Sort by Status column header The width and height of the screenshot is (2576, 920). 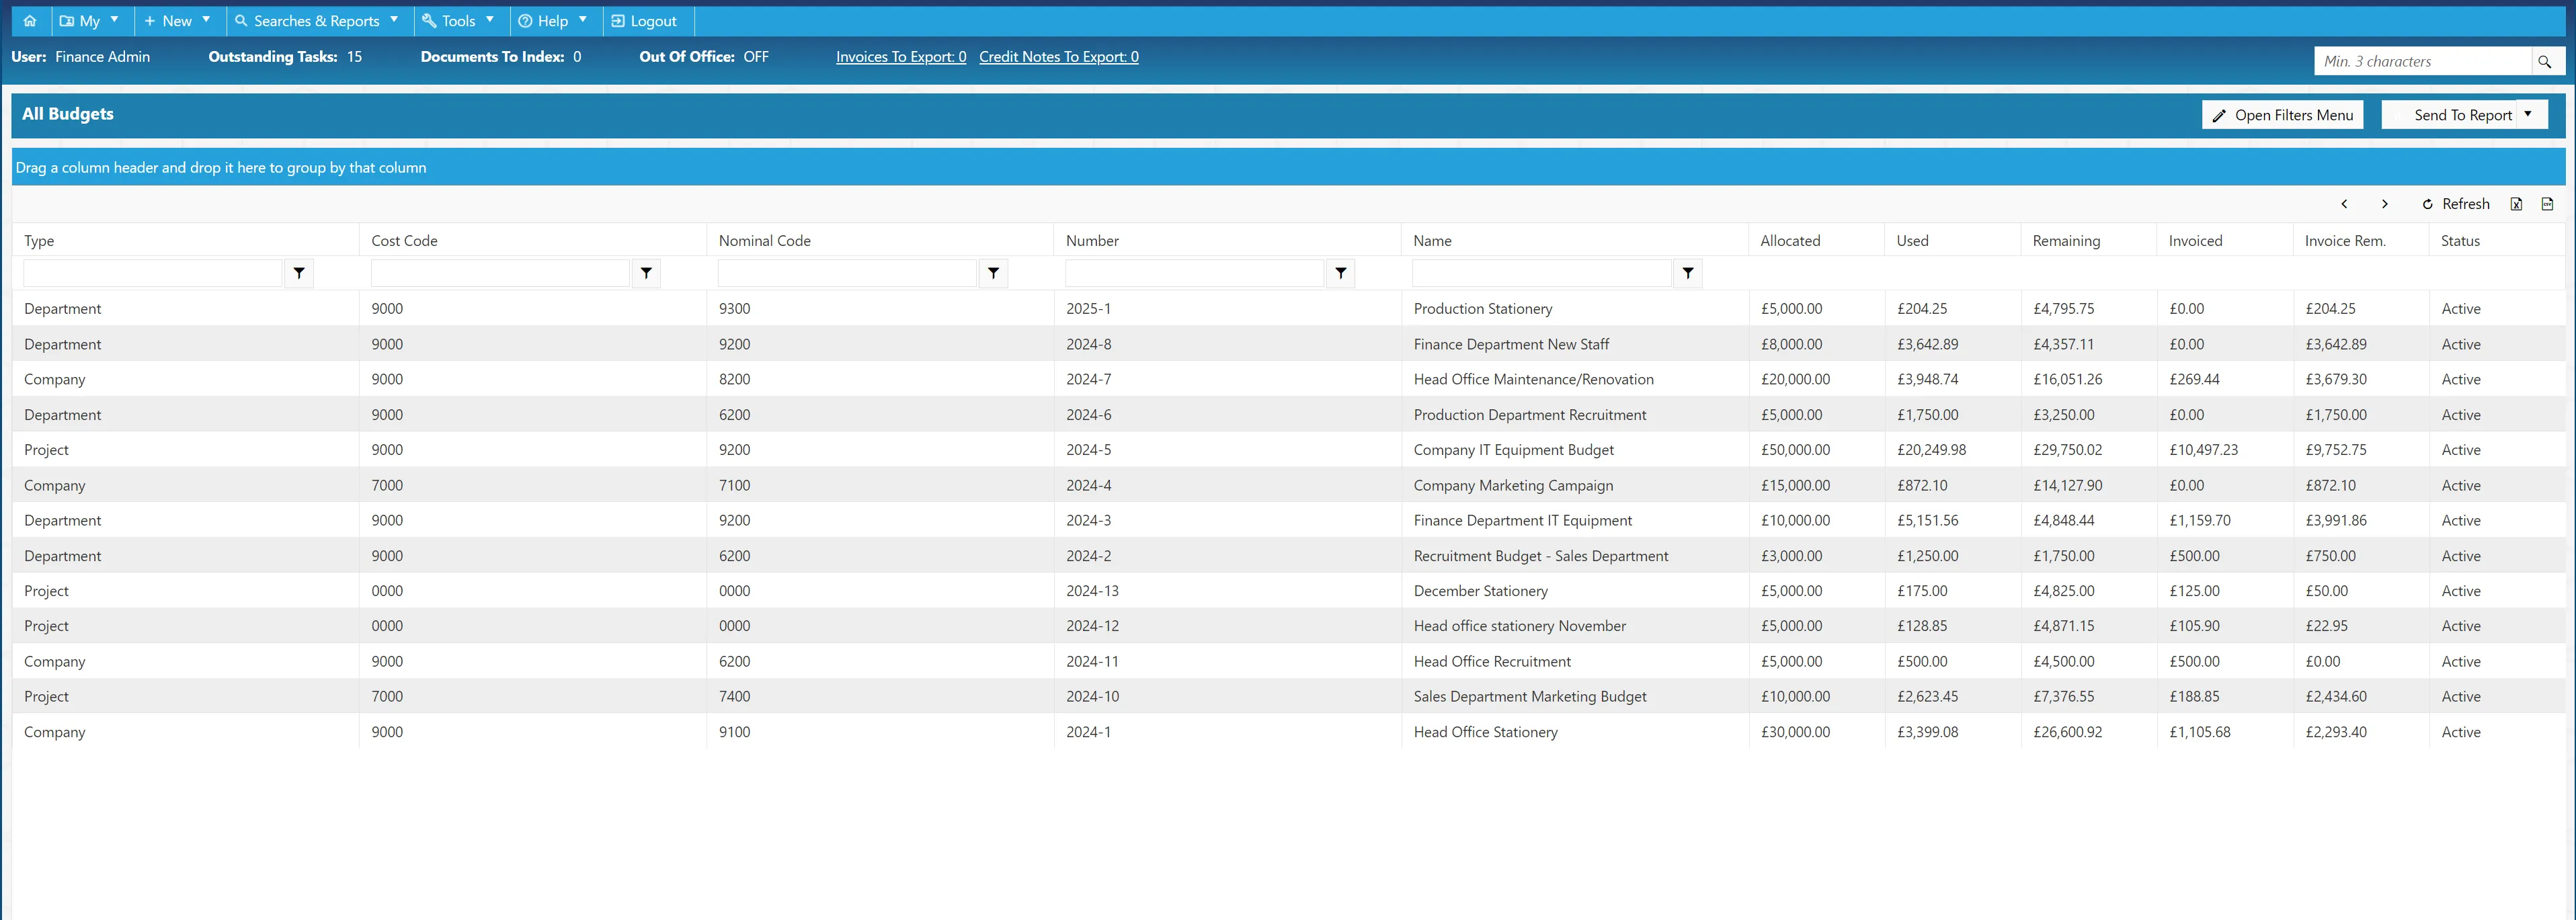2460,241
